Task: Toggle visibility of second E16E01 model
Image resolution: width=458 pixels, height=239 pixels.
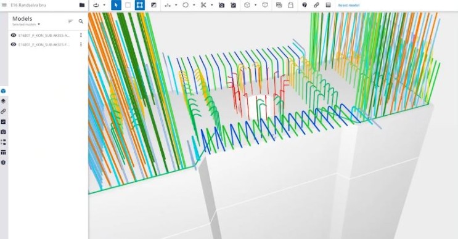Action: (13, 44)
